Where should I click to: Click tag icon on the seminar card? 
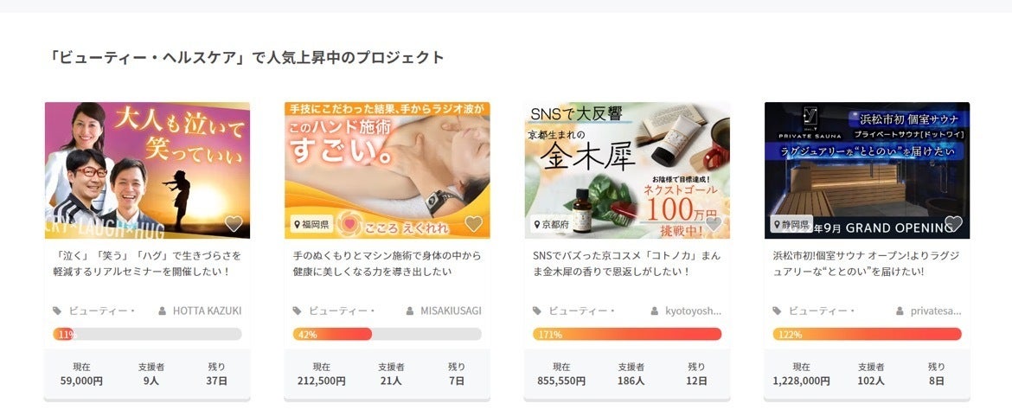(x=57, y=311)
